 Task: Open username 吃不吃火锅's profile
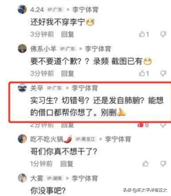coord(51,139)
